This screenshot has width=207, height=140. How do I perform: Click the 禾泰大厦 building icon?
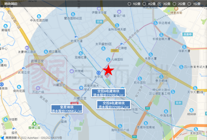(150, 54)
